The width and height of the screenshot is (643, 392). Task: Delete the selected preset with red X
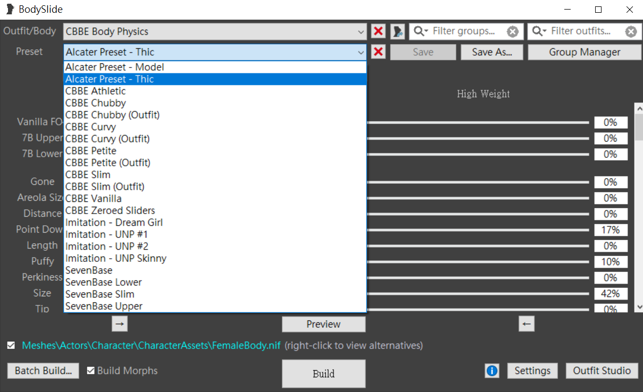pos(378,52)
